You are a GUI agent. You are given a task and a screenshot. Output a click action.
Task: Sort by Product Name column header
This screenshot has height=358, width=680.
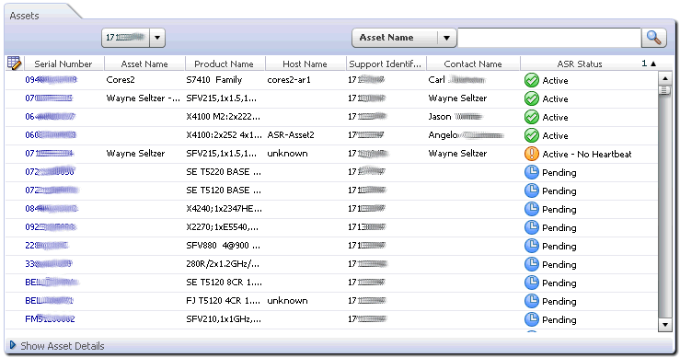coord(224,64)
